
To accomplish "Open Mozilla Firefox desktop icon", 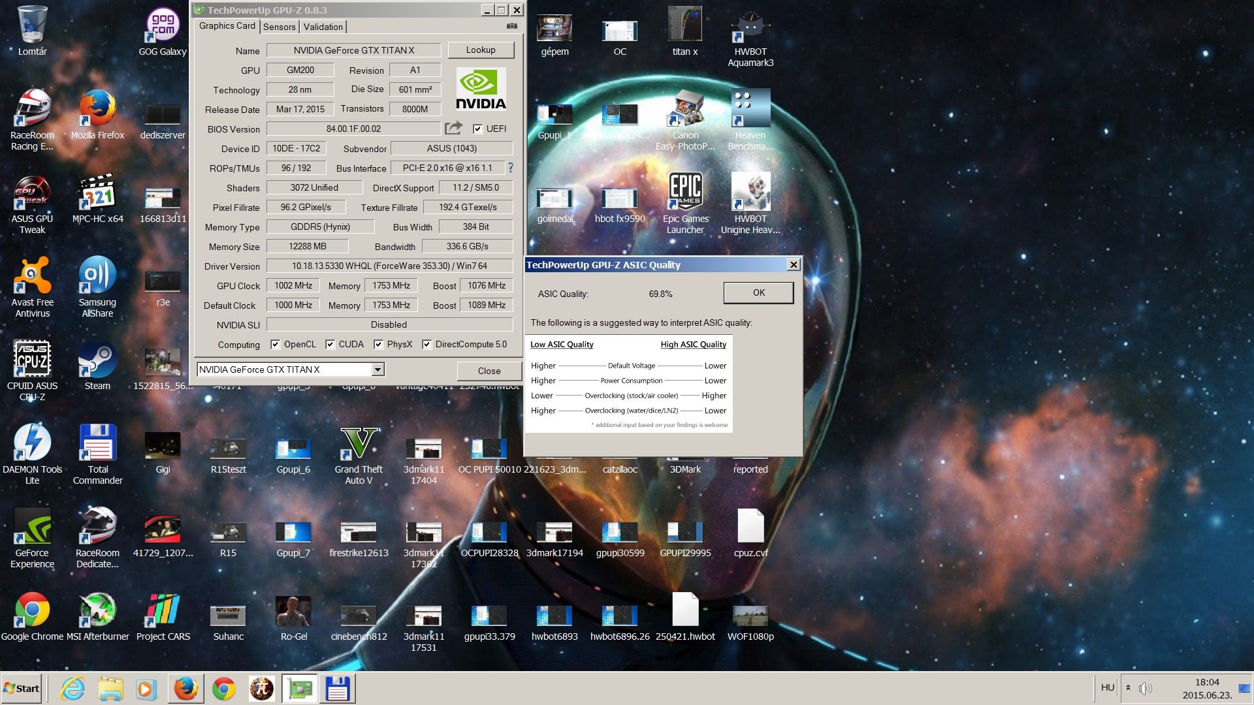I will click(x=97, y=114).
